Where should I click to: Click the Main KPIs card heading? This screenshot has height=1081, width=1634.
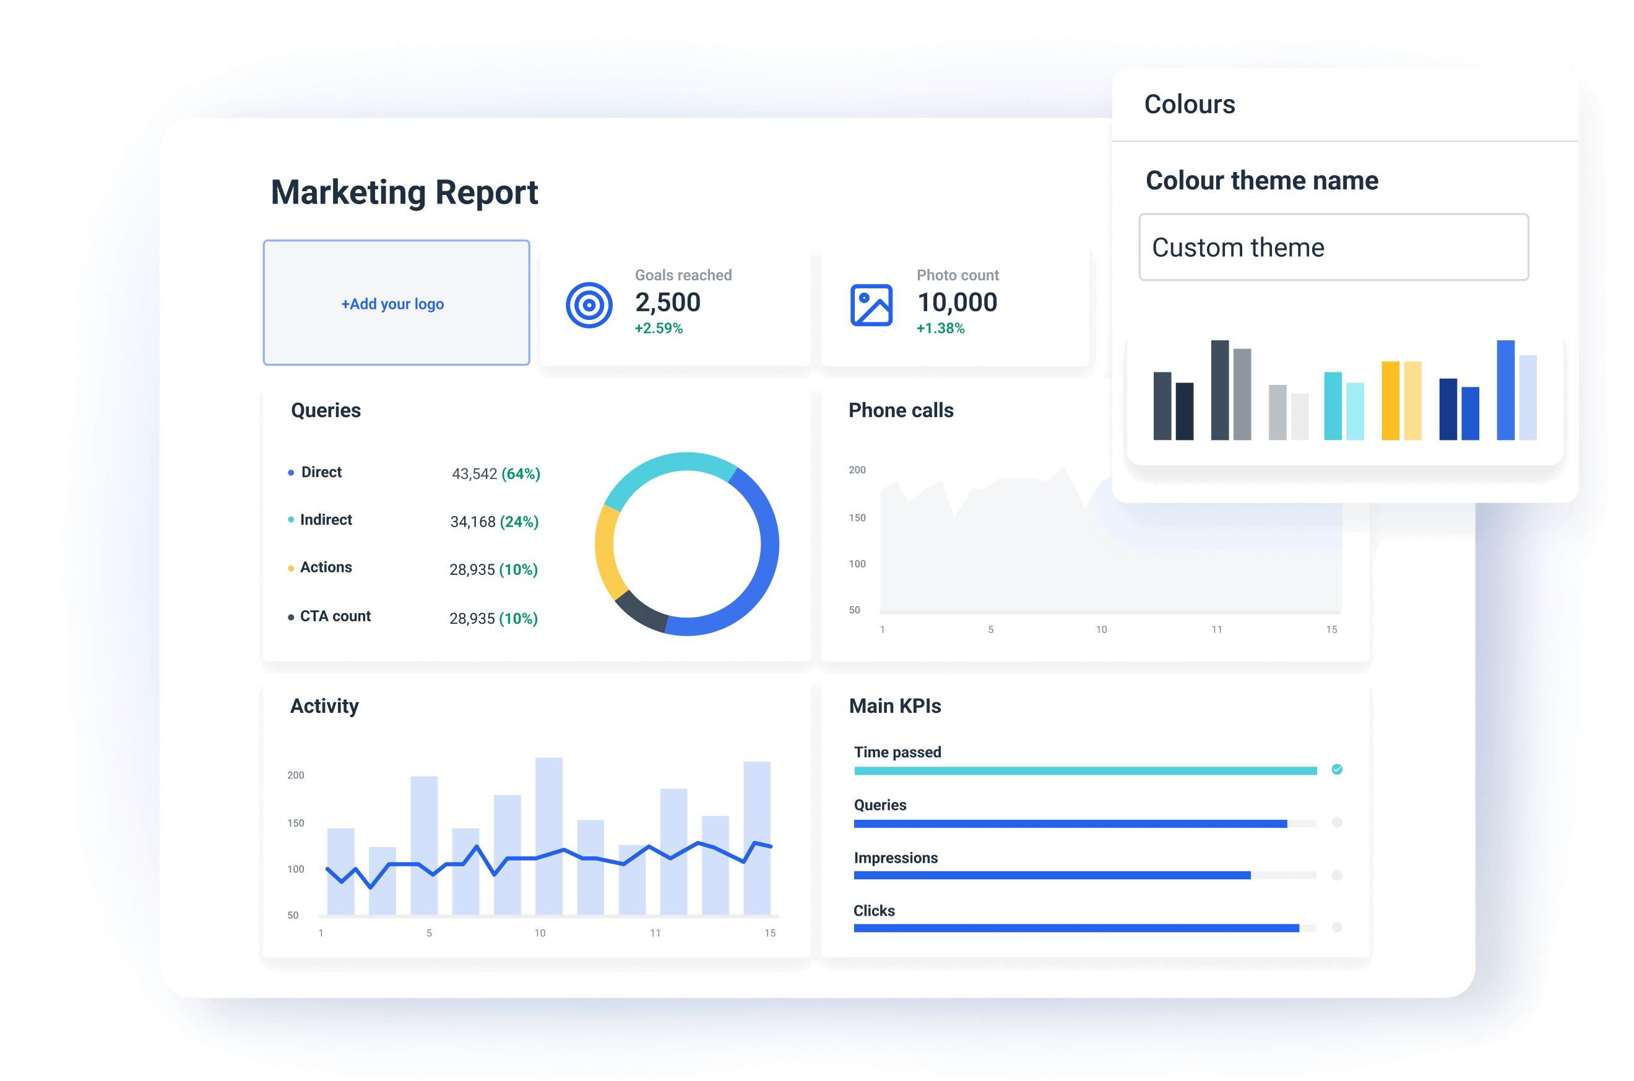[x=894, y=707]
